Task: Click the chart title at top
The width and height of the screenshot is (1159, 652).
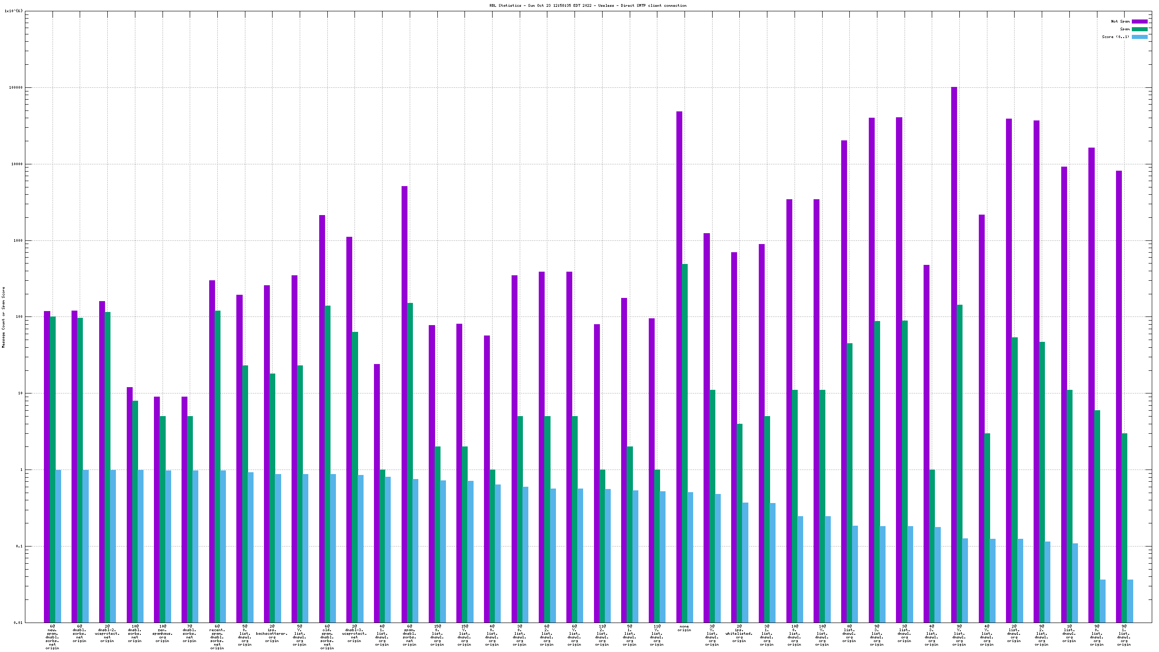Action: pyautogui.click(x=588, y=5)
